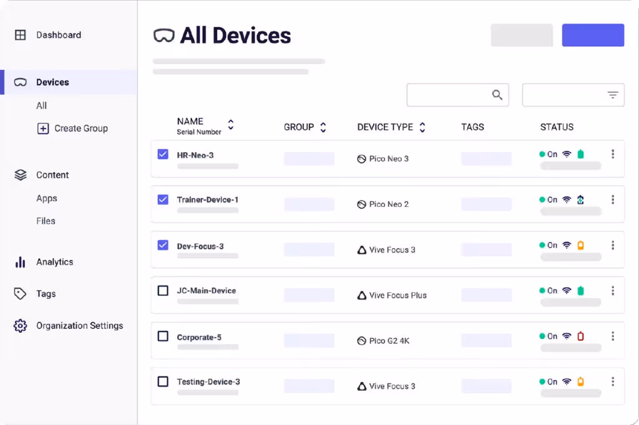Click the Vive logo beside Vive Focus Plus
Viewport: 639px width, 425px height.
pyautogui.click(x=361, y=295)
